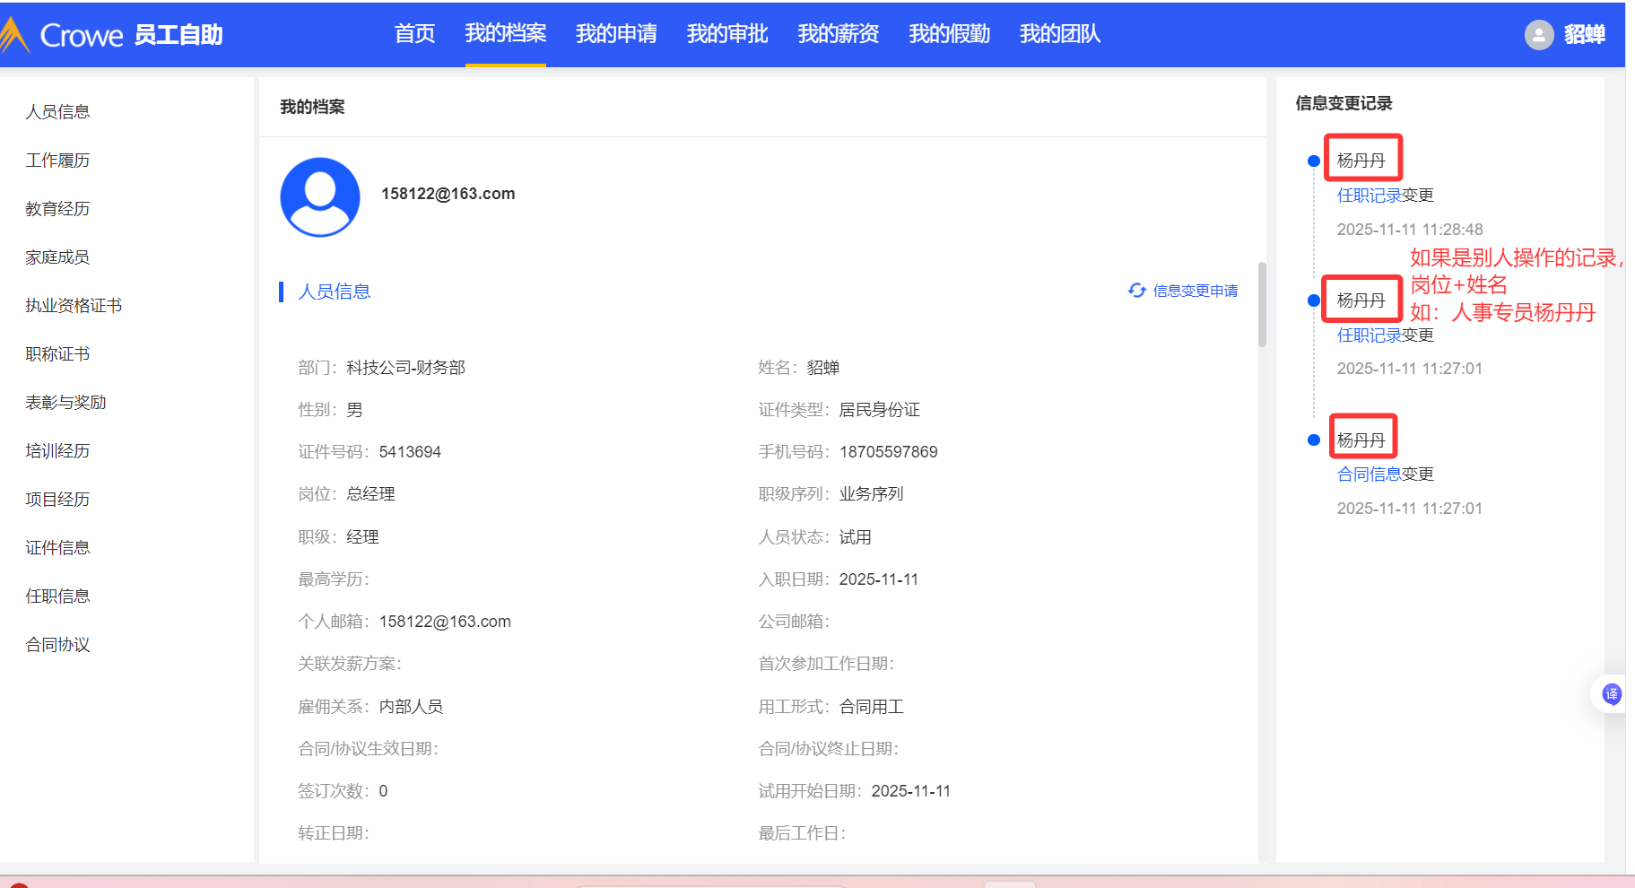
Task: Choose 教育经历 from sidebar menu
Action: click(57, 209)
